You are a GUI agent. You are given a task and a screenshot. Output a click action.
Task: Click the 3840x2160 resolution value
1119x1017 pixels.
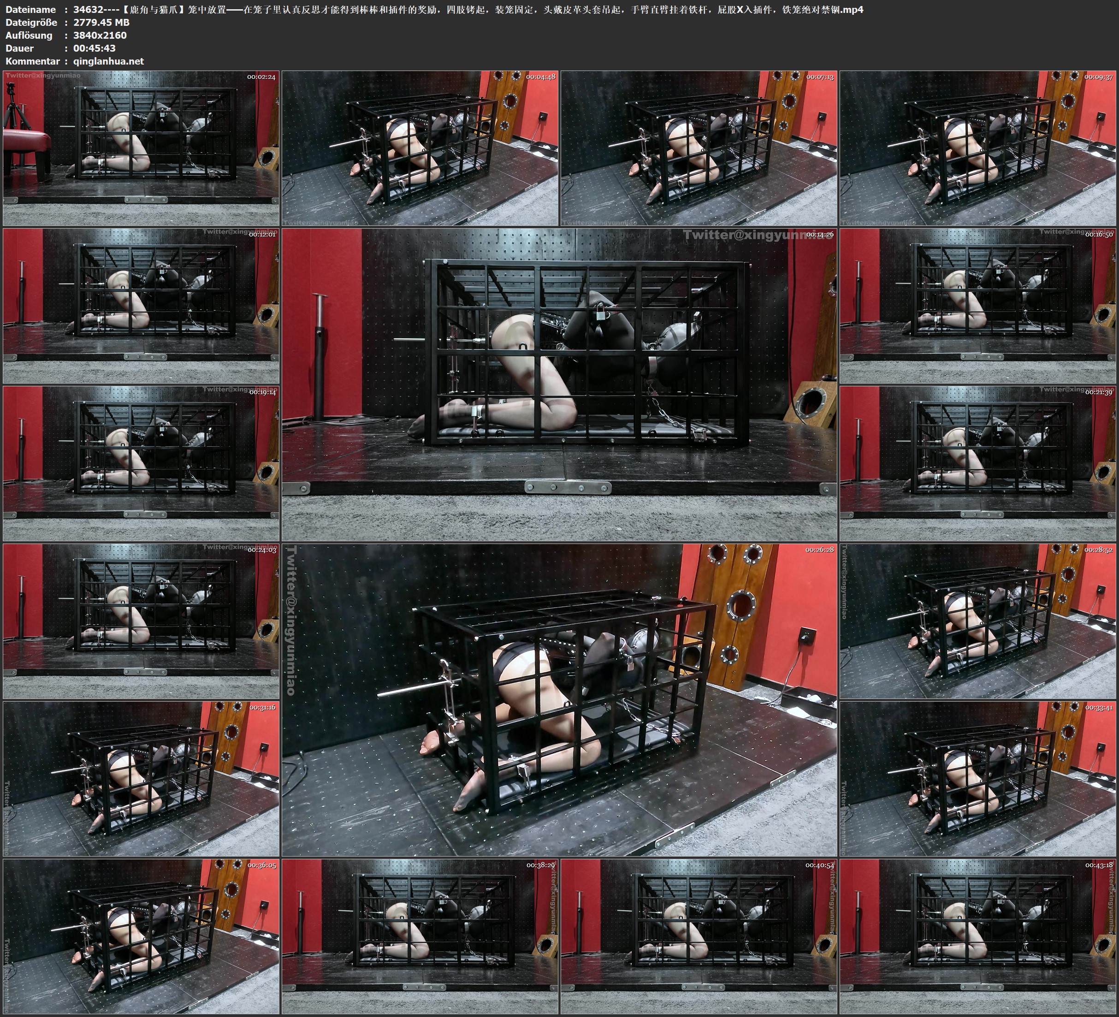(100, 35)
